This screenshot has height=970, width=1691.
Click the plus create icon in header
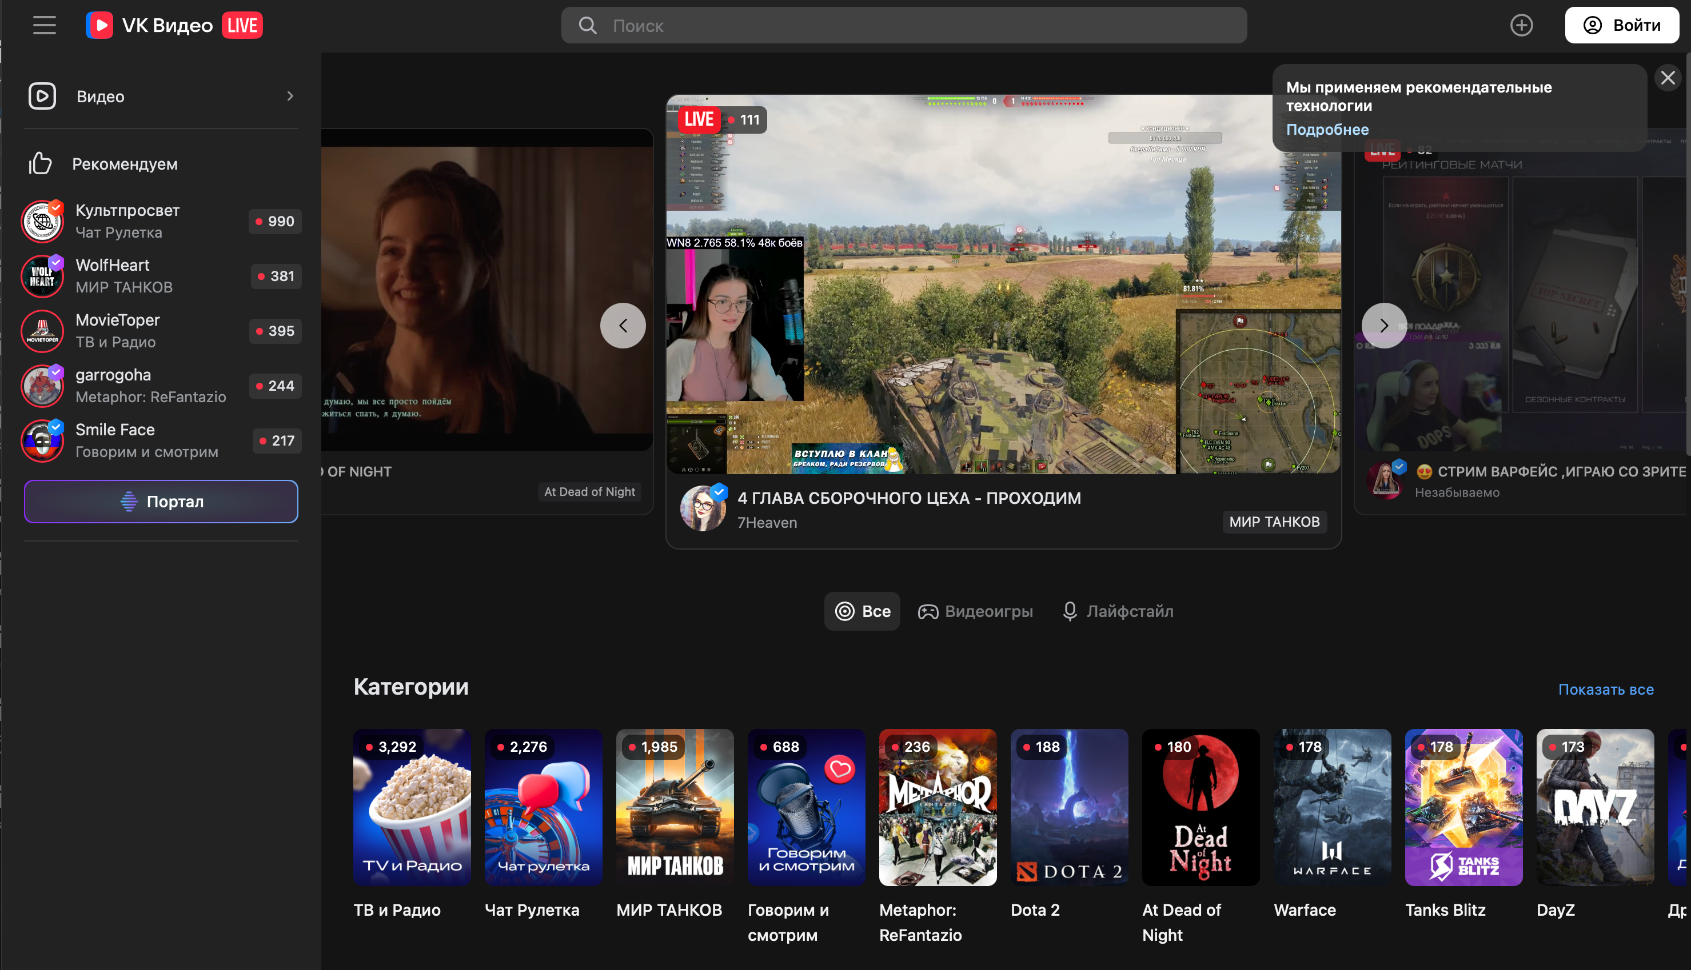[1521, 25]
